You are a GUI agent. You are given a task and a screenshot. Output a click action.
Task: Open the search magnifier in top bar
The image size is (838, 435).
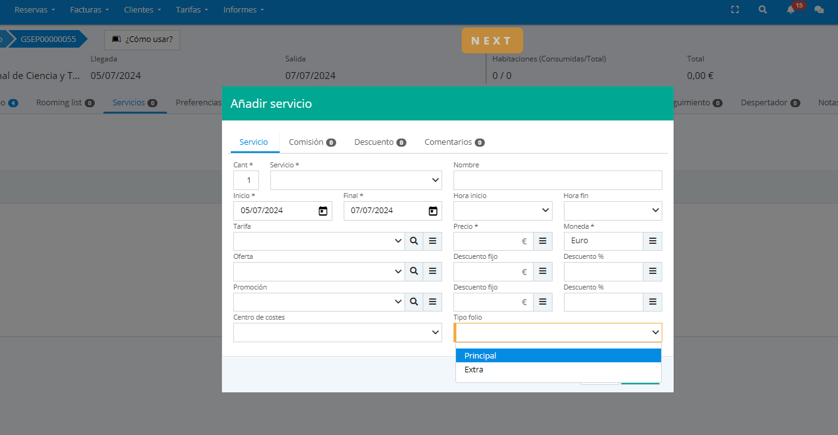pos(763,10)
